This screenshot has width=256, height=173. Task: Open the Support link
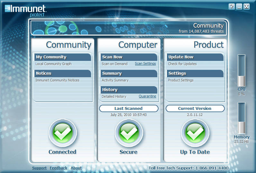click(x=39, y=168)
